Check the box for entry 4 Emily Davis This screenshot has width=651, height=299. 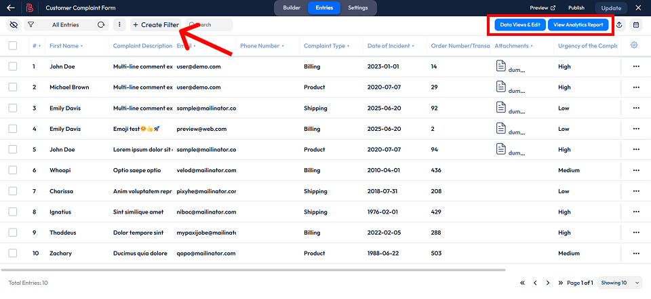click(13, 129)
